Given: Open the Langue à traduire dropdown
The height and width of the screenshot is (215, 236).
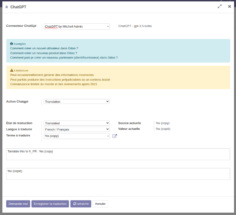Looking at the screenshot, I should tap(77, 130).
